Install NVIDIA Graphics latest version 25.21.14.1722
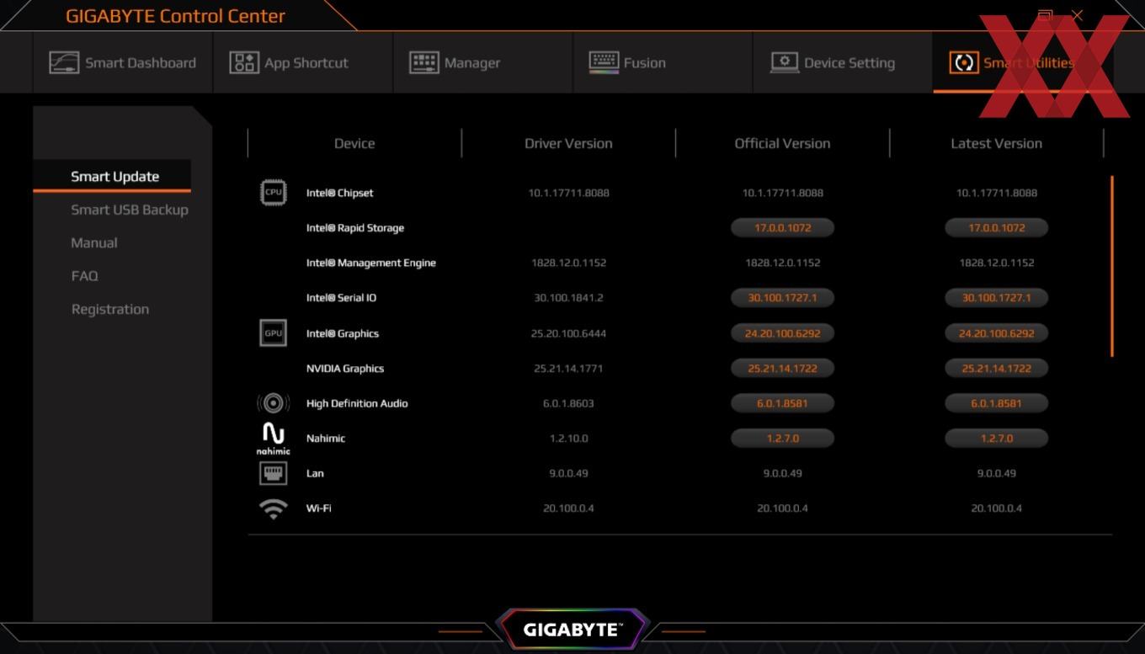 996,369
